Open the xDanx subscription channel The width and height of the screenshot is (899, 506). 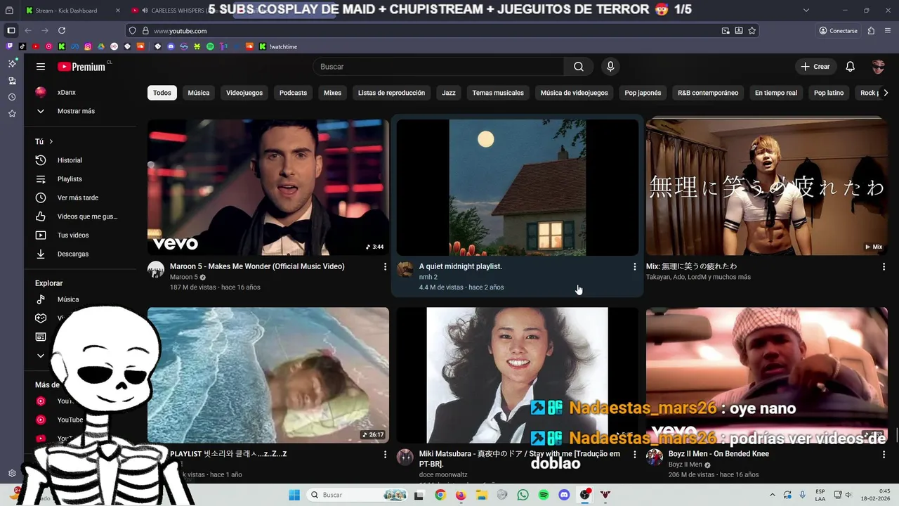(67, 93)
